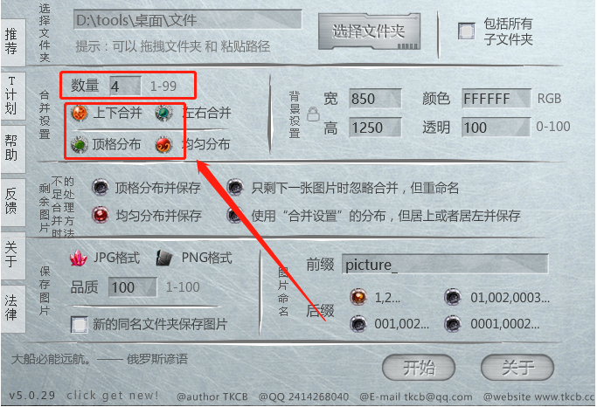Pick the JPG格式 red crystal icon
The height and width of the screenshot is (407, 597).
coord(79,259)
